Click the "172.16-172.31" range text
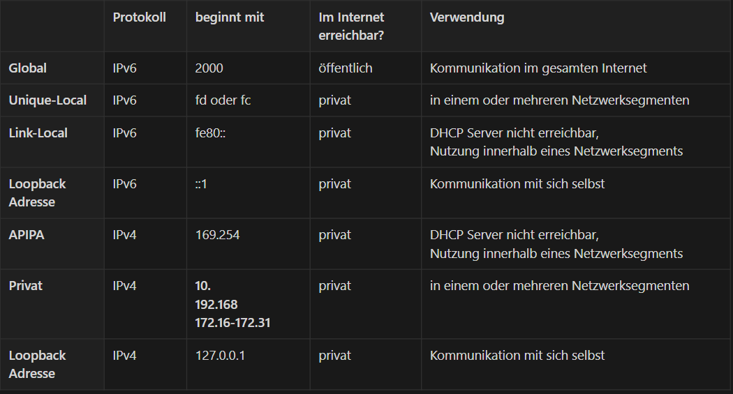The height and width of the screenshot is (394, 733). (232, 323)
